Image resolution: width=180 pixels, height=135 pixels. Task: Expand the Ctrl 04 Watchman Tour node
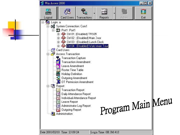[58, 46]
